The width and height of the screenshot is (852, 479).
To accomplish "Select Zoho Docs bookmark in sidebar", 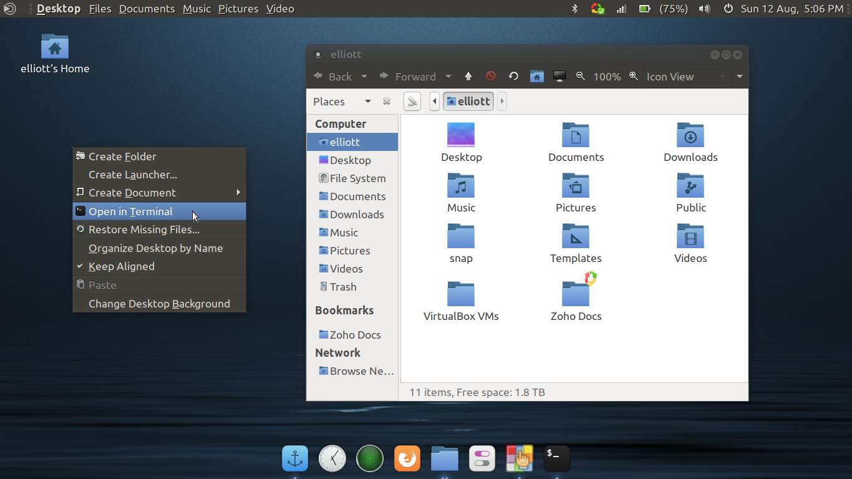I will tap(352, 335).
